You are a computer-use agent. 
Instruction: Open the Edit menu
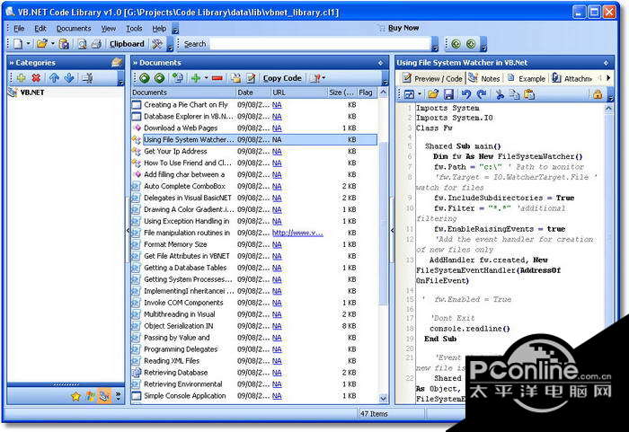(40, 29)
